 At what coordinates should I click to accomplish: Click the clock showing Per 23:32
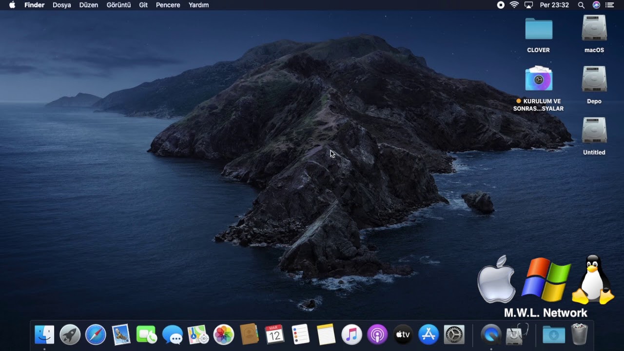click(x=554, y=5)
